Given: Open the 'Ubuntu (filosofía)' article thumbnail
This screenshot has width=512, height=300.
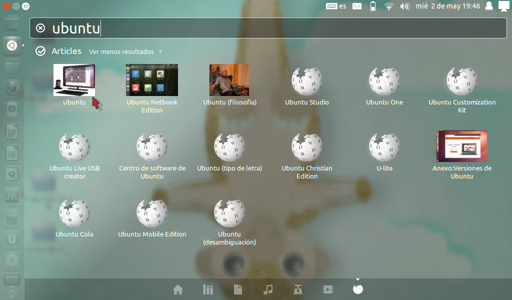Looking at the screenshot, I should (x=229, y=80).
